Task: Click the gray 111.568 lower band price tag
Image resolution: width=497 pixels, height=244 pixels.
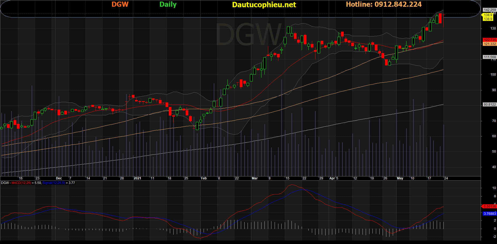Action: tap(489, 57)
